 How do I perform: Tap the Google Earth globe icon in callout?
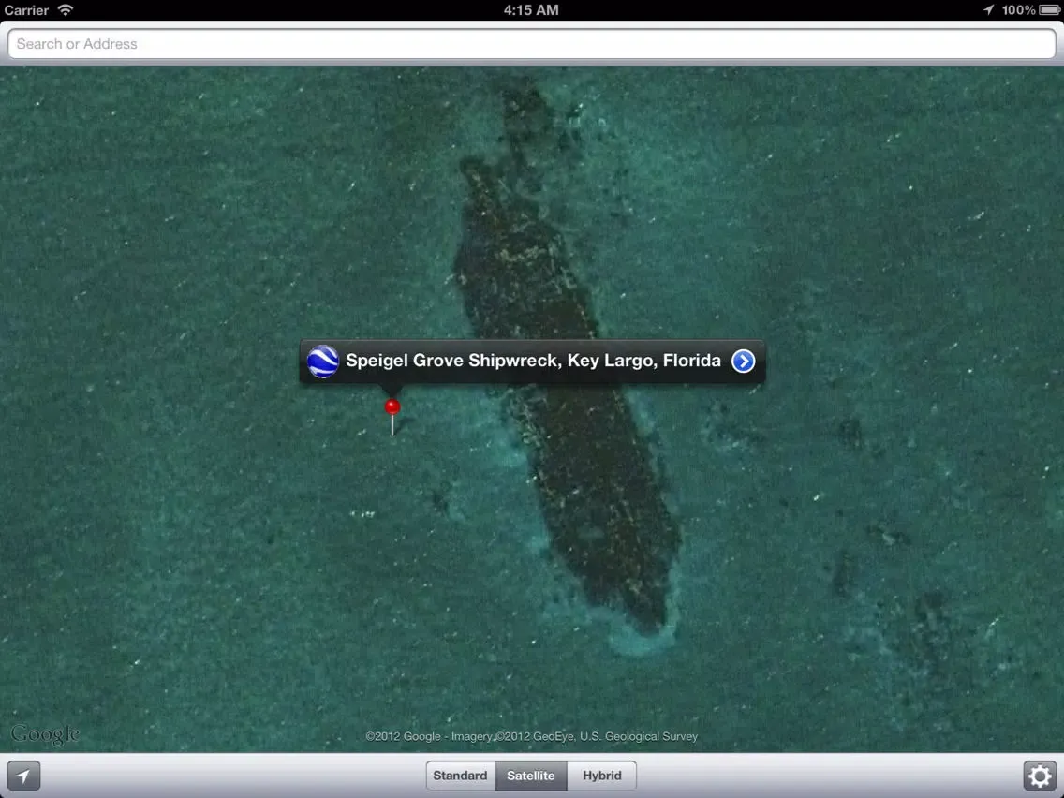pos(323,361)
